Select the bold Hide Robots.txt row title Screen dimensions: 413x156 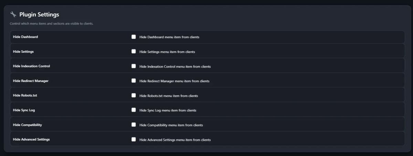25,95
